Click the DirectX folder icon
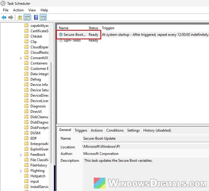 pyautogui.click(x=26, y=112)
